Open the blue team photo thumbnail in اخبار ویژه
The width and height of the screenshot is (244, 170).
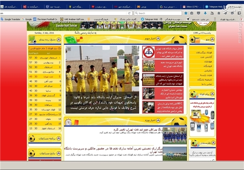(174, 136)
